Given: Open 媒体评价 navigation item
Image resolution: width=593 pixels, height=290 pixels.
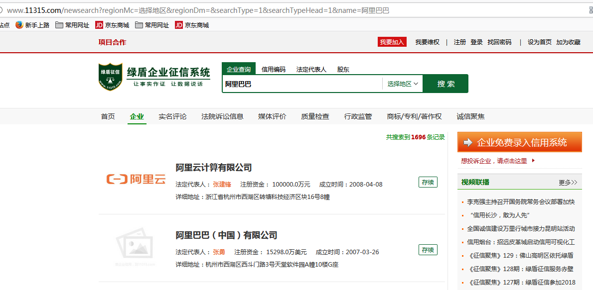Looking at the screenshot, I should point(272,117).
